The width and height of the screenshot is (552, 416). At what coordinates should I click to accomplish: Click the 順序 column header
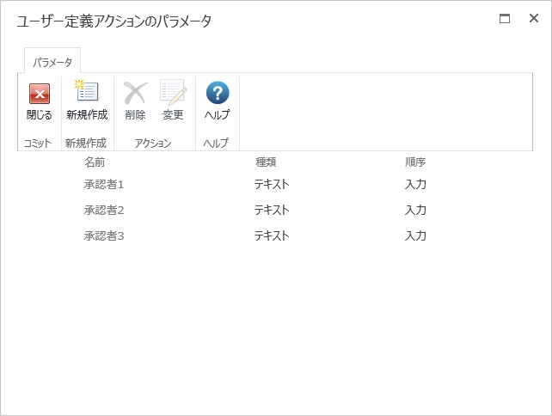pos(415,162)
